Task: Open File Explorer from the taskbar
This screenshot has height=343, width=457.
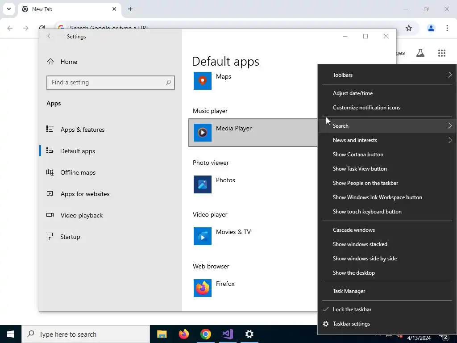Action: pyautogui.click(x=162, y=334)
